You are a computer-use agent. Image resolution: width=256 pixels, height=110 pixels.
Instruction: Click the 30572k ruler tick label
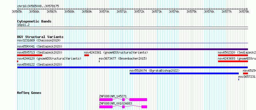139,12
